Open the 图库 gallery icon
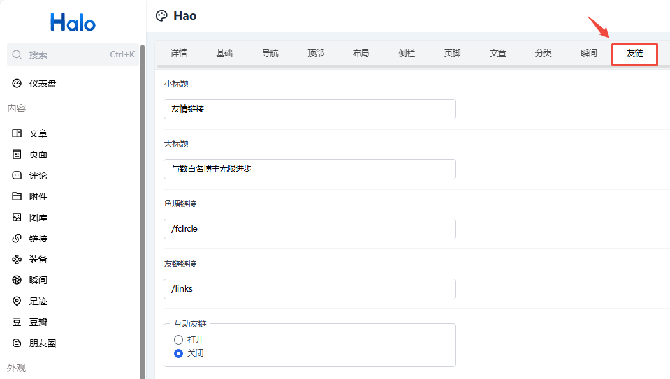The image size is (670, 379). pos(17,218)
